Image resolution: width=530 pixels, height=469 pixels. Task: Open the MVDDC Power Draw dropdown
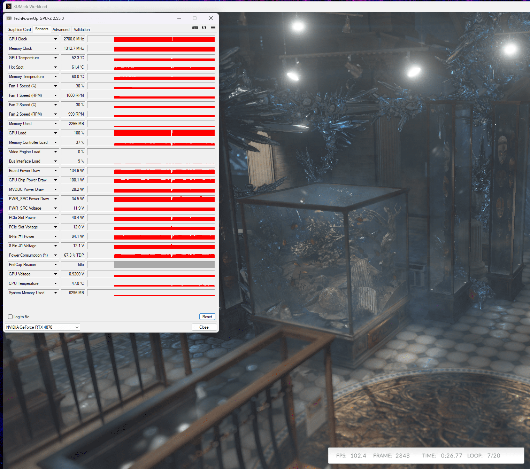(55, 189)
